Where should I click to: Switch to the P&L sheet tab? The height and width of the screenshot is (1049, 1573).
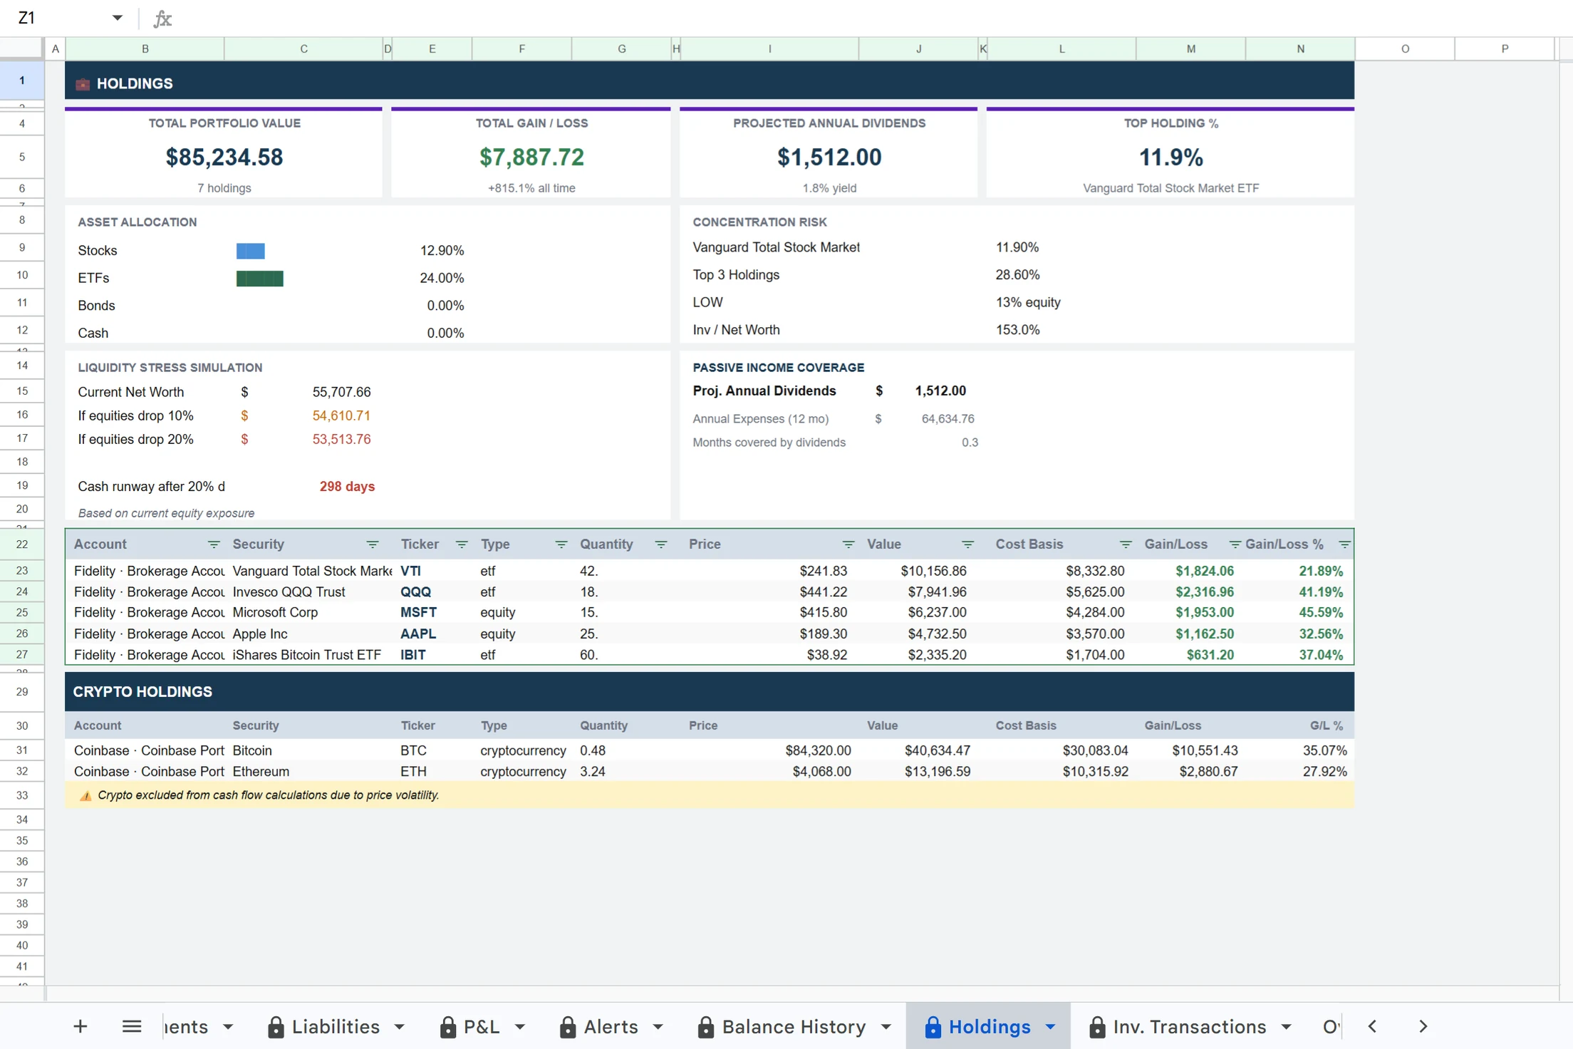482,1027
